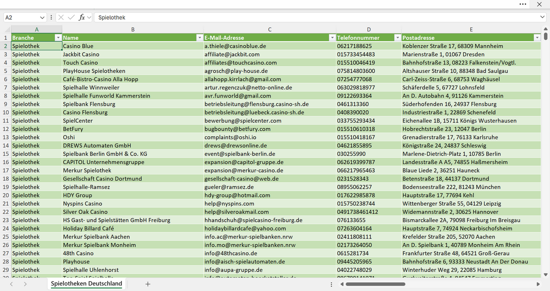Open the dropdown next to fx
550x291 pixels.
[x=89, y=17]
